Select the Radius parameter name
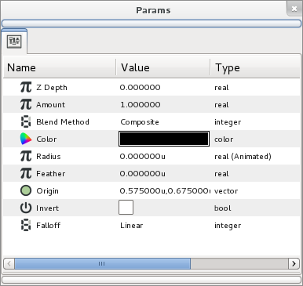 tap(49, 157)
